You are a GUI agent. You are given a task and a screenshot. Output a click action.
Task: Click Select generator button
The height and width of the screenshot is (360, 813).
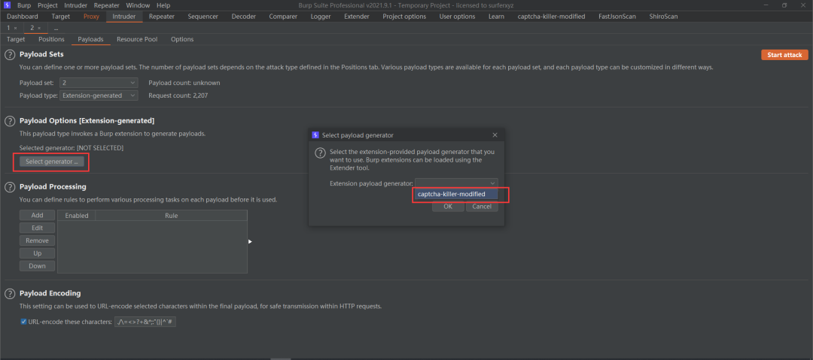pos(52,162)
